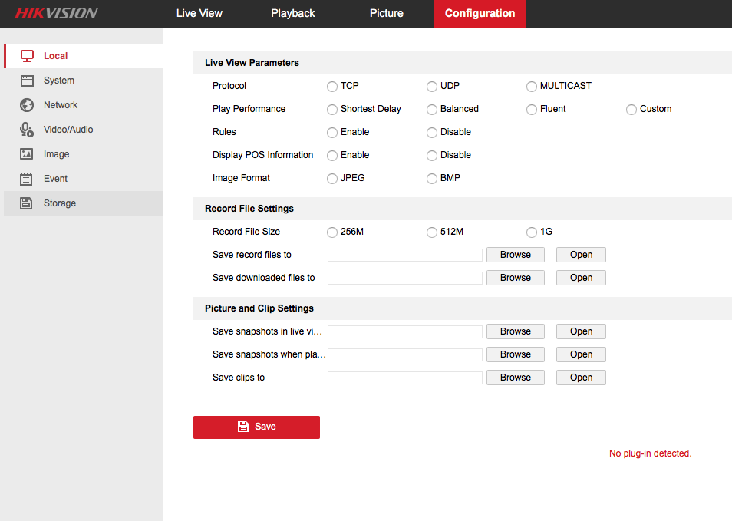Click the Hikvision logo

click(x=56, y=13)
